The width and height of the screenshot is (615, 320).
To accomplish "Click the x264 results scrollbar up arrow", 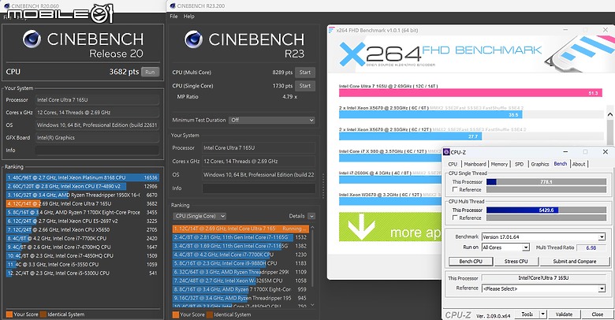I will click(x=610, y=115).
